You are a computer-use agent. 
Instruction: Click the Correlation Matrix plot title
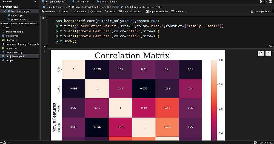pos(132,55)
